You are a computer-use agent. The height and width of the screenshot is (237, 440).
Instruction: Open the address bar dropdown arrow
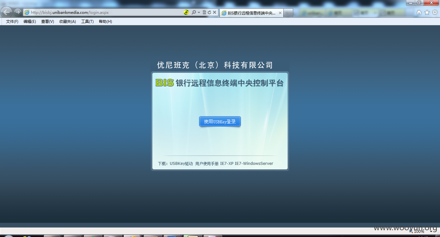pyautogui.click(x=199, y=12)
